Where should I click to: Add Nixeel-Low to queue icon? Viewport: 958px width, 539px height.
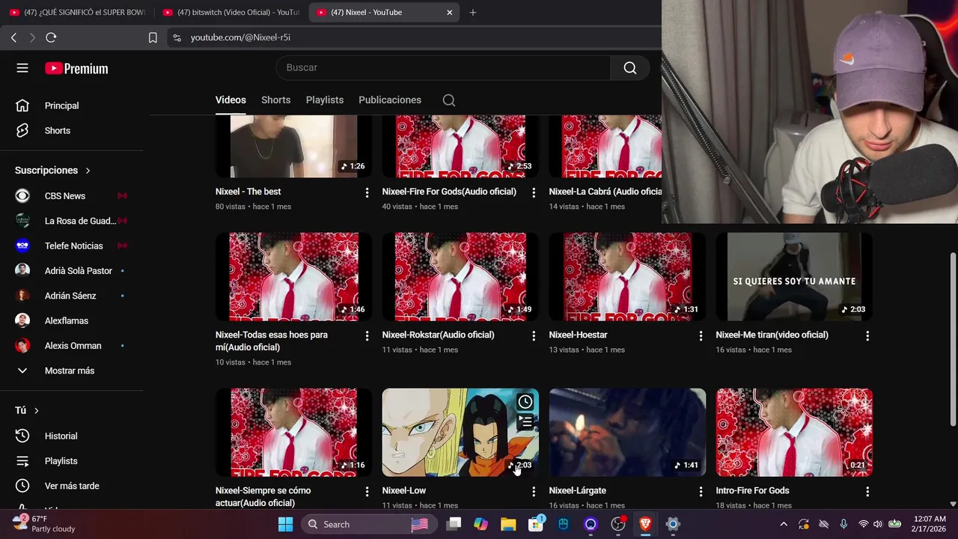pyautogui.click(x=525, y=423)
